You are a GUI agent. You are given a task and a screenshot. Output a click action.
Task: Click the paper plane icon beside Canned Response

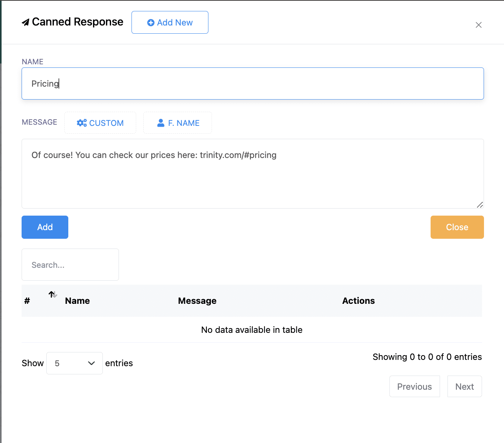point(26,22)
